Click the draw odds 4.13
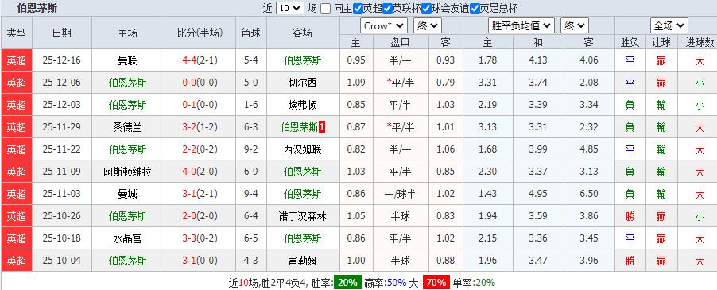Image resolution: width=717 pixels, height=290 pixels. click(537, 60)
